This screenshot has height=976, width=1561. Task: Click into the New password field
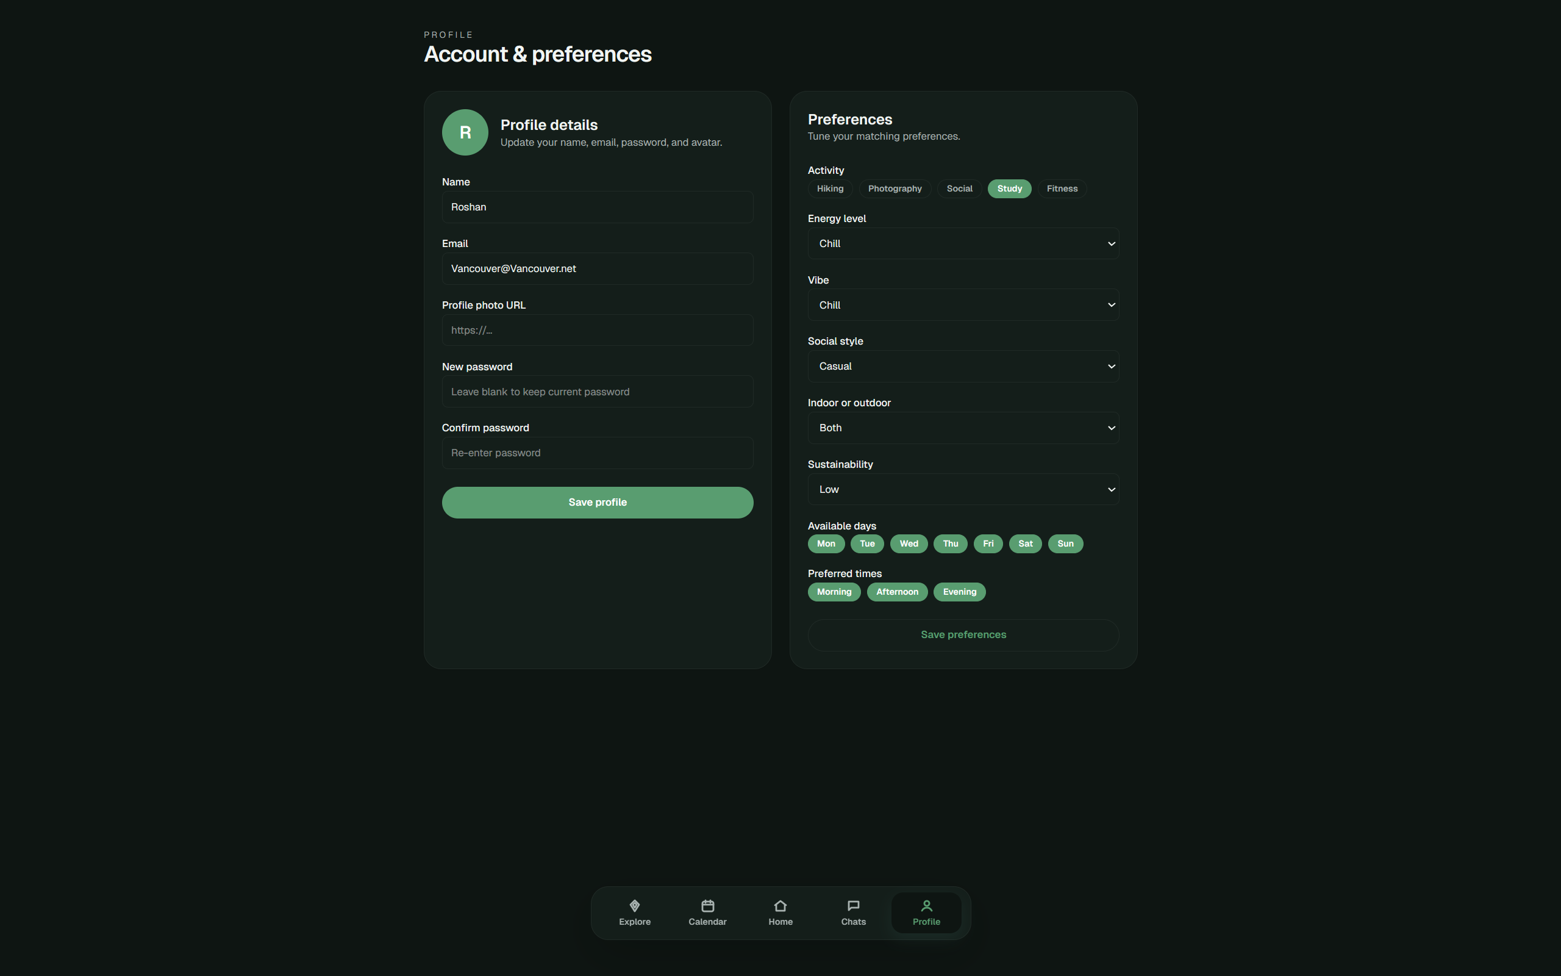click(x=597, y=392)
